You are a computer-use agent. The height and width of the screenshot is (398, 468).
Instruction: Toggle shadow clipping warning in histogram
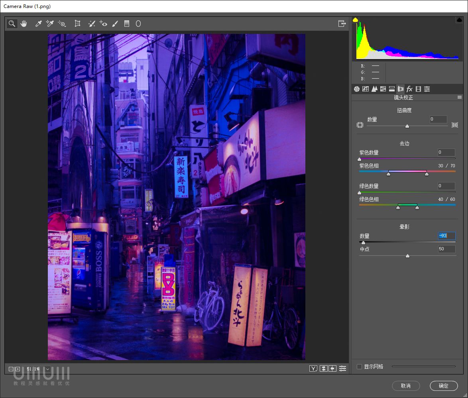coord(355,20)
